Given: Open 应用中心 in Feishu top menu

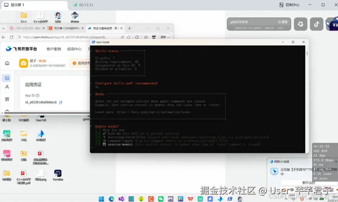Looking at the screenshot, I should coord(74,49).
